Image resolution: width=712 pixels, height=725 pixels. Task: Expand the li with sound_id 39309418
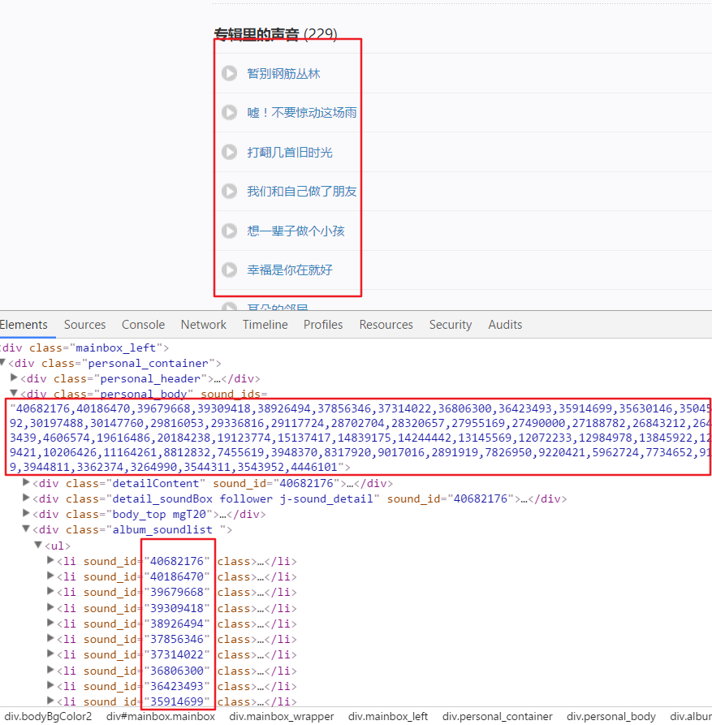click(50, 607)
